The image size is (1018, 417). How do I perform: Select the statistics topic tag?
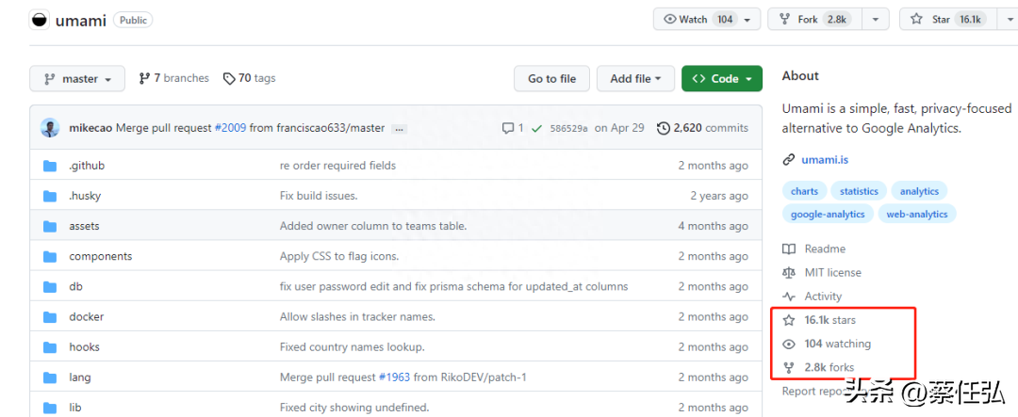point(859,191)
